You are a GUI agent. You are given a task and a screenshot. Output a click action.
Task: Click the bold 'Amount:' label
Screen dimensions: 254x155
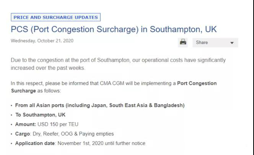(x=26, y=124)
